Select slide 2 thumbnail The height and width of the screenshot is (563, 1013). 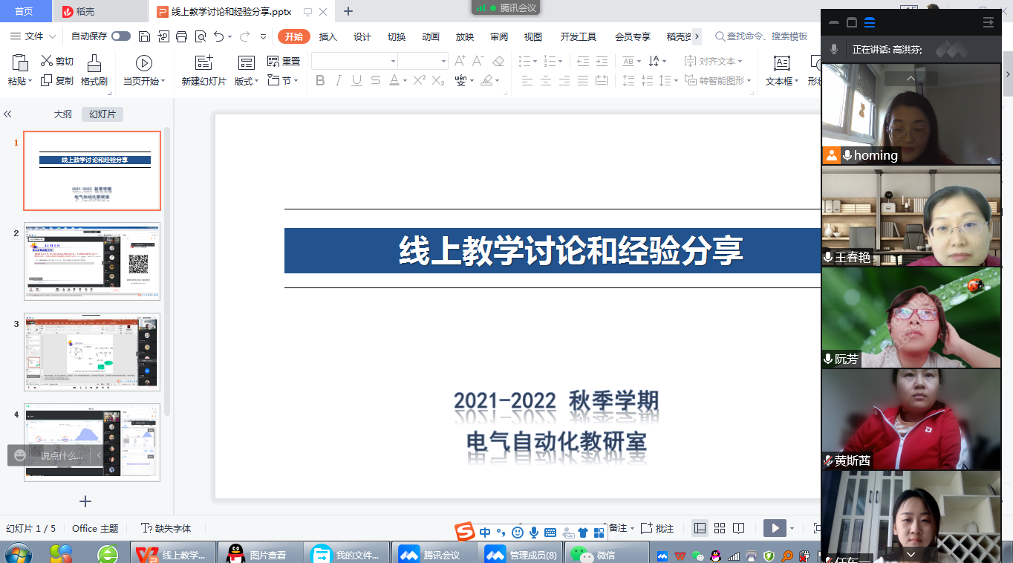click(92, 261)
